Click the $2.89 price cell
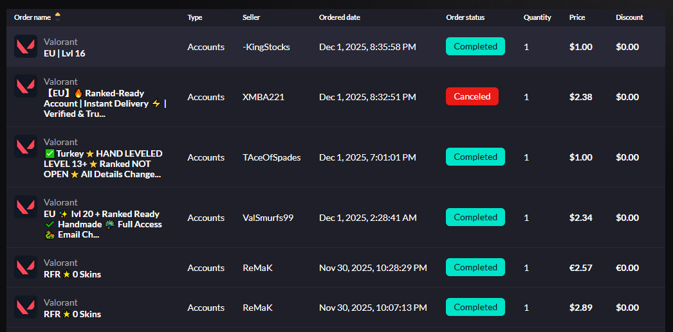Screen dimensions: 673x332 [x=581, y=308]
